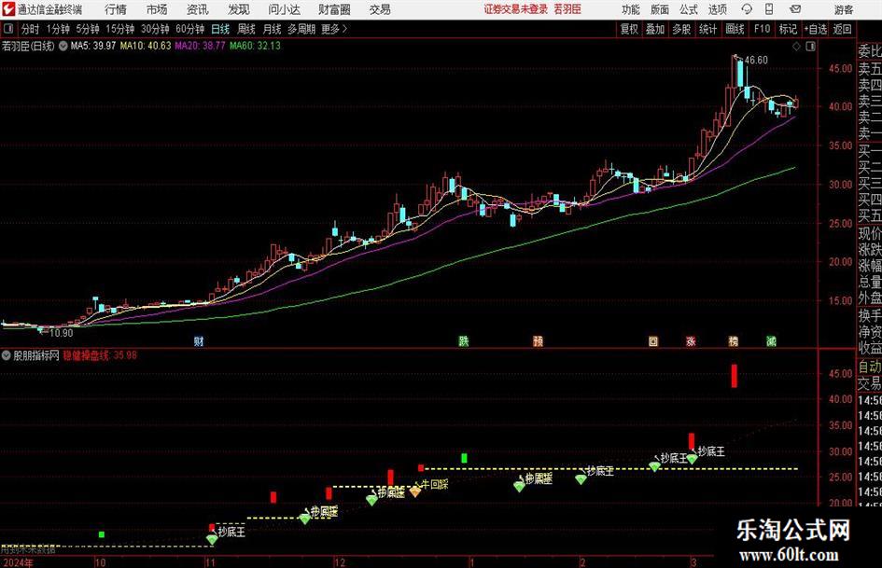Open indicator settings circle beside 股朋指标网
The width and height of the screenshot is (882, 568).
coord(7,355)
